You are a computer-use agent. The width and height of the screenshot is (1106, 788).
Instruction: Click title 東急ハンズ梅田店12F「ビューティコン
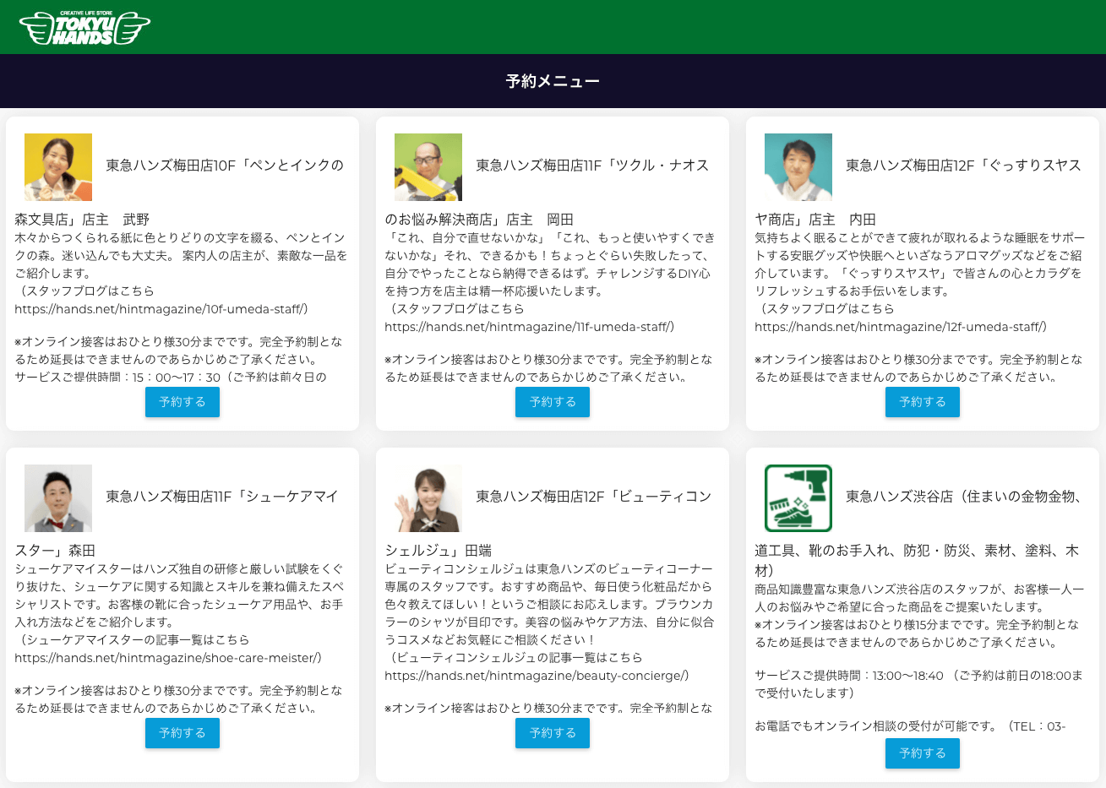[594, 497]
